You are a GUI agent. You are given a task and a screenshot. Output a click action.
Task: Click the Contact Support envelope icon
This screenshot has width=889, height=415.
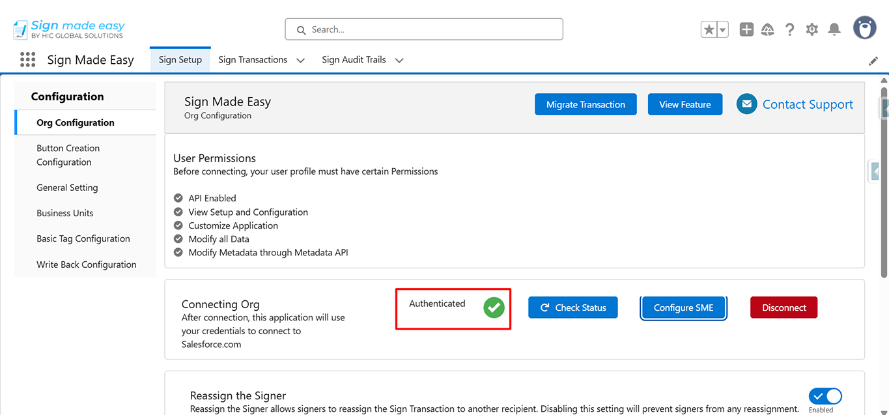[746, 104]
